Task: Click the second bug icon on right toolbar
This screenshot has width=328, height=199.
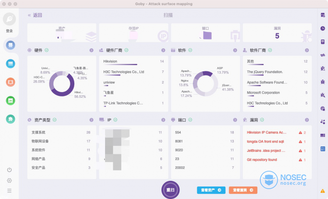Action: tap(323, 82)
